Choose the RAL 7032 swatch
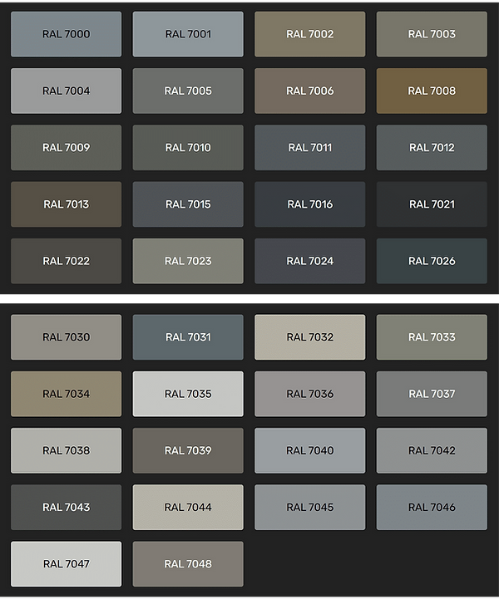499x599 pixels. coord(309,337)
